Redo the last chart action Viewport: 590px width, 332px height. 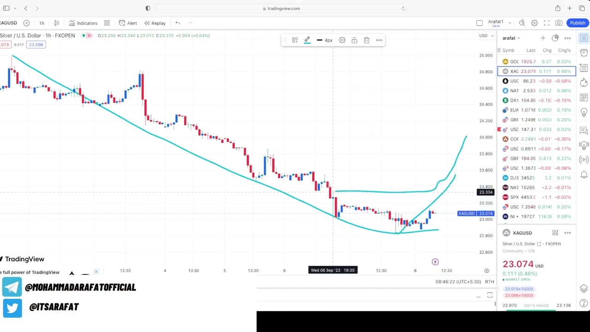pyautogui.click(x=189, y=23)
